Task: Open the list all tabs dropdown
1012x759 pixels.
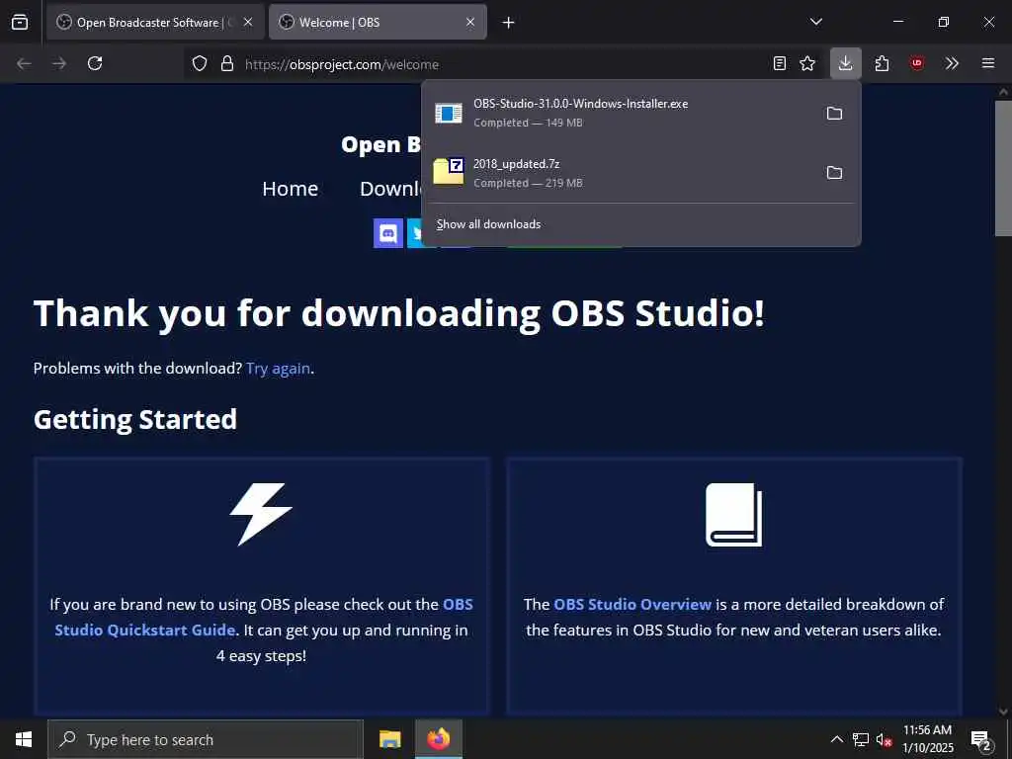Action: [x=815, y=22]
